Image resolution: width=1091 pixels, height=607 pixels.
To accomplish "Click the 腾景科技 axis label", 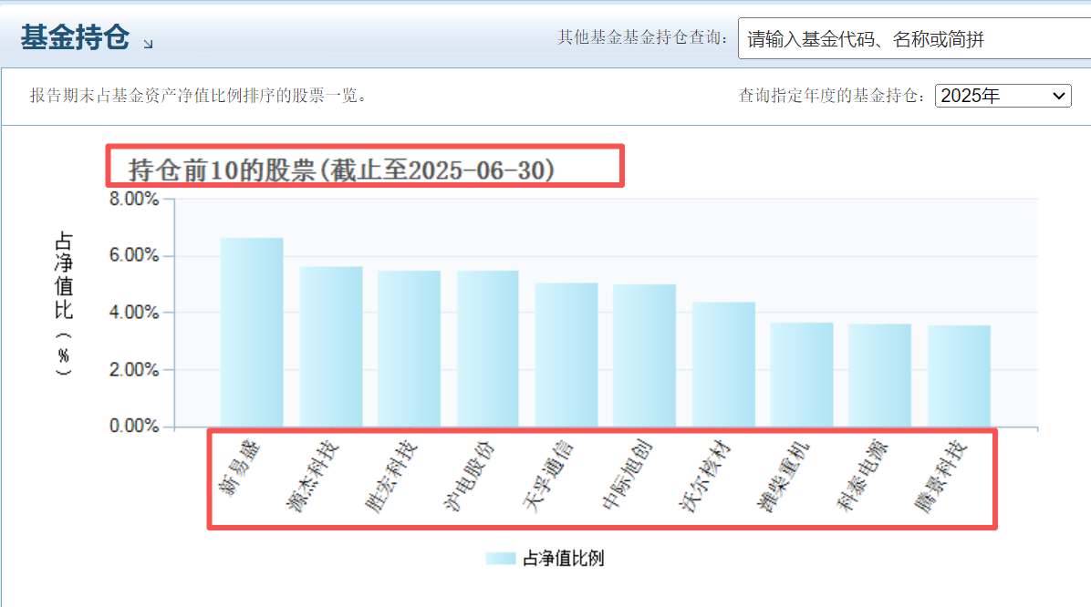I will coord(940,477).
